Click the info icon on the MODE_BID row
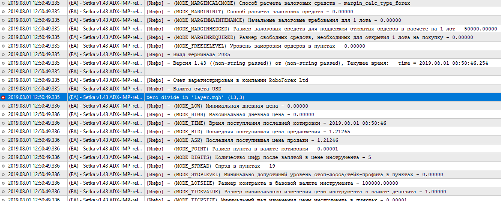501x201 pixels. click(3, 132)
